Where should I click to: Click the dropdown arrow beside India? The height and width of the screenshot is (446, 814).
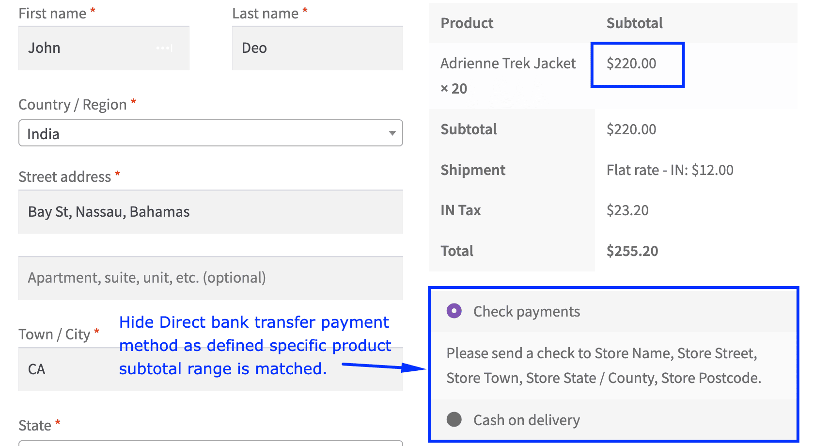391,133
